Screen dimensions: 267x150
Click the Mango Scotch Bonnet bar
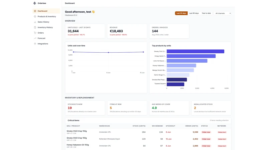[180, 70]
